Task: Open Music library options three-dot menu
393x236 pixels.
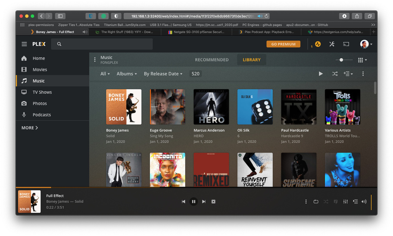Action: [x=95, y=59]
